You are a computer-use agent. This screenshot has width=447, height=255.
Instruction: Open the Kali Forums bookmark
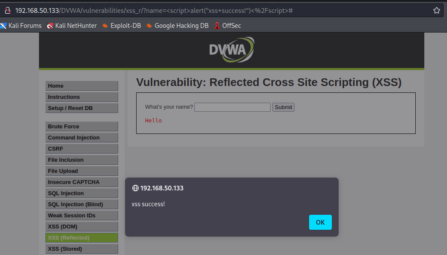click(x=21, y=26)
